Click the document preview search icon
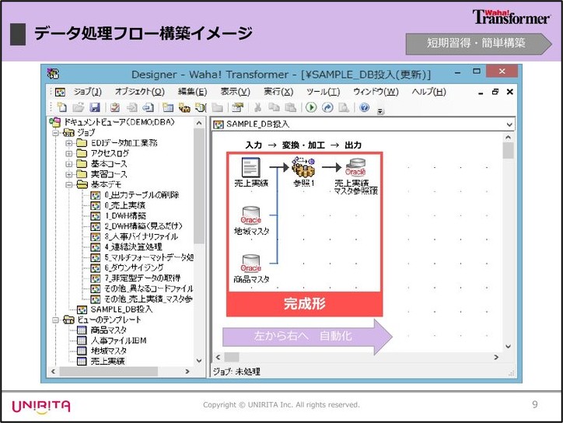The height and width of the screenshot is (423, 563). pyautogui.click(x=344, y=107)
